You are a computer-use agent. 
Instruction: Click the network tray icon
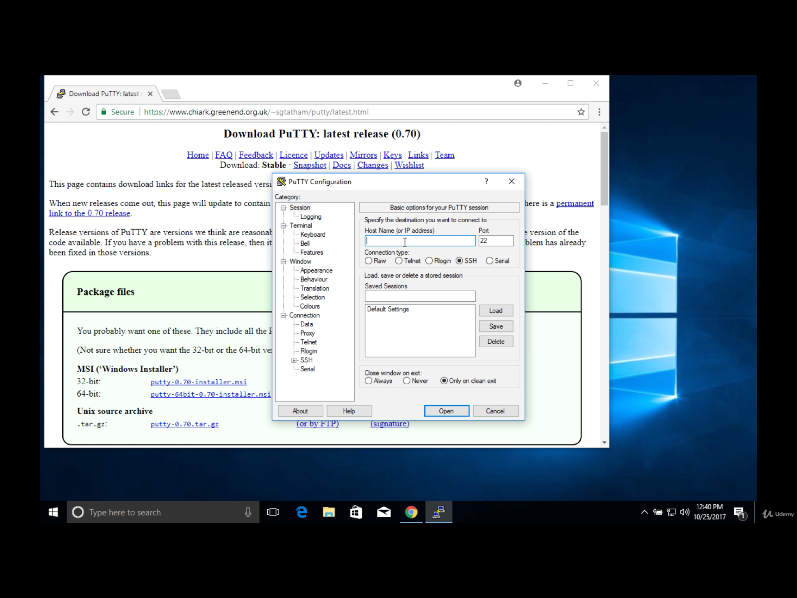click(x=671, y=512)
